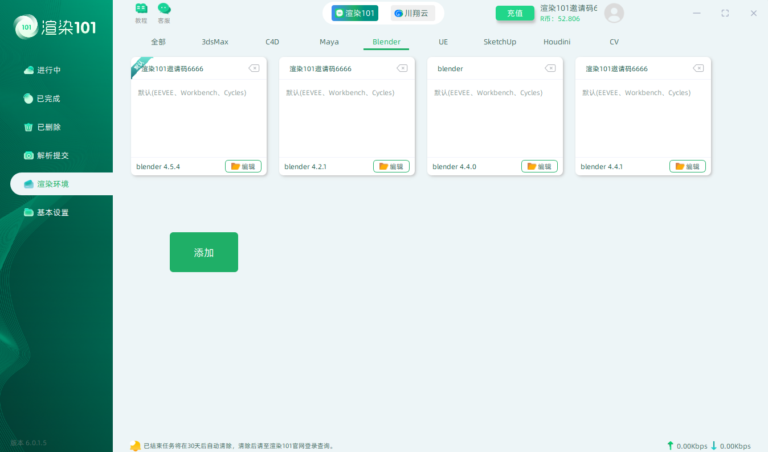Delete the blender 4.4.0 environment card
The image size is (768, 452).
(x=550, y=68)
